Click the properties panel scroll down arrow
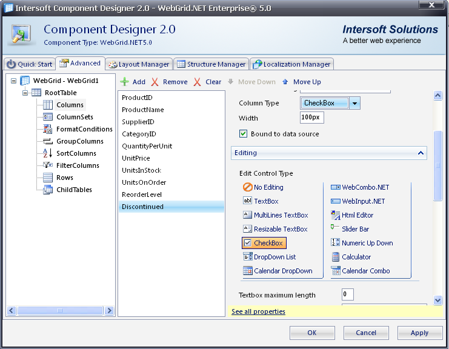The width and height of the screenshot is (449, 349). click(x=437, y=300)
